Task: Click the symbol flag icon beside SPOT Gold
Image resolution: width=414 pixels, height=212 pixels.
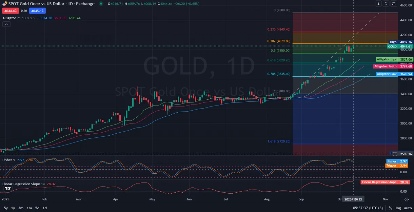Action: (5, 4)
